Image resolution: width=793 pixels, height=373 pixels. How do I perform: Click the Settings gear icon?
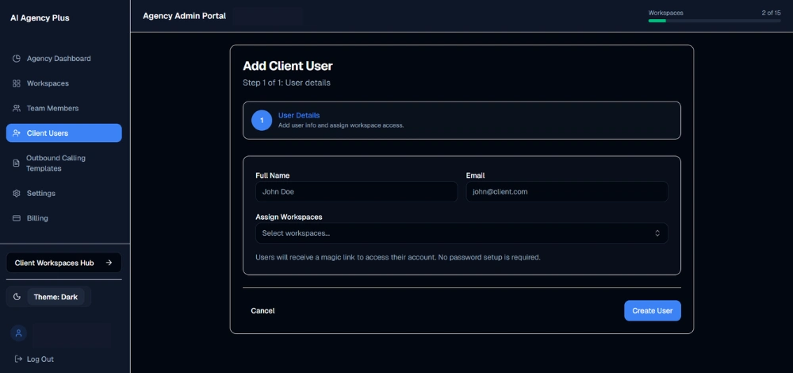(16, 194)
